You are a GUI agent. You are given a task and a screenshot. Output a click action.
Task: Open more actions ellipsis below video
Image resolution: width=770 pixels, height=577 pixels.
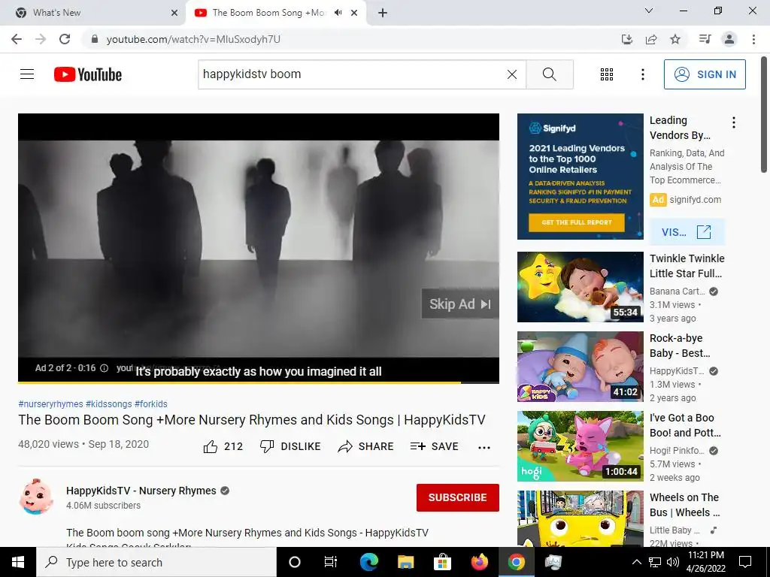[x=484, y=447]
